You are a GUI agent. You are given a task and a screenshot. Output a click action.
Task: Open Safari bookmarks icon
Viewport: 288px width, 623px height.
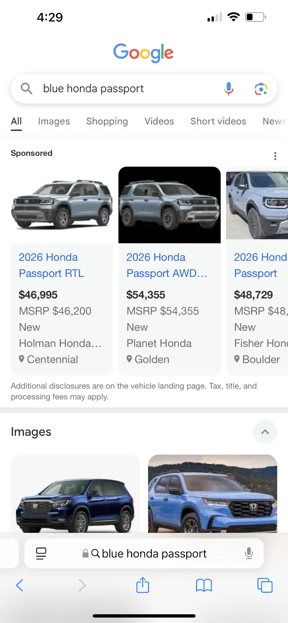(x=204, y=585)
